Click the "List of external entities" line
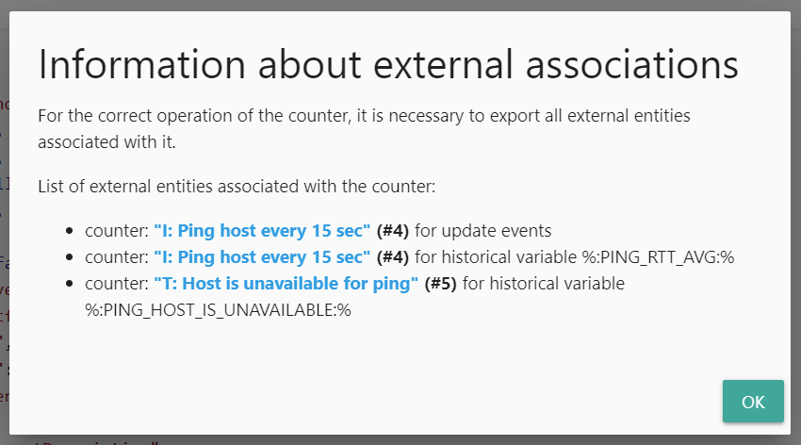The image size is (801, 445). (x=237, y=187)
